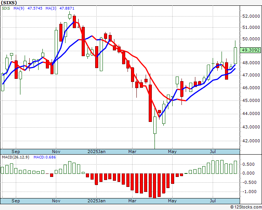262x210 pixels.
Task: Click the 49.3092 current price tag
Action: (x=251, y=50)
